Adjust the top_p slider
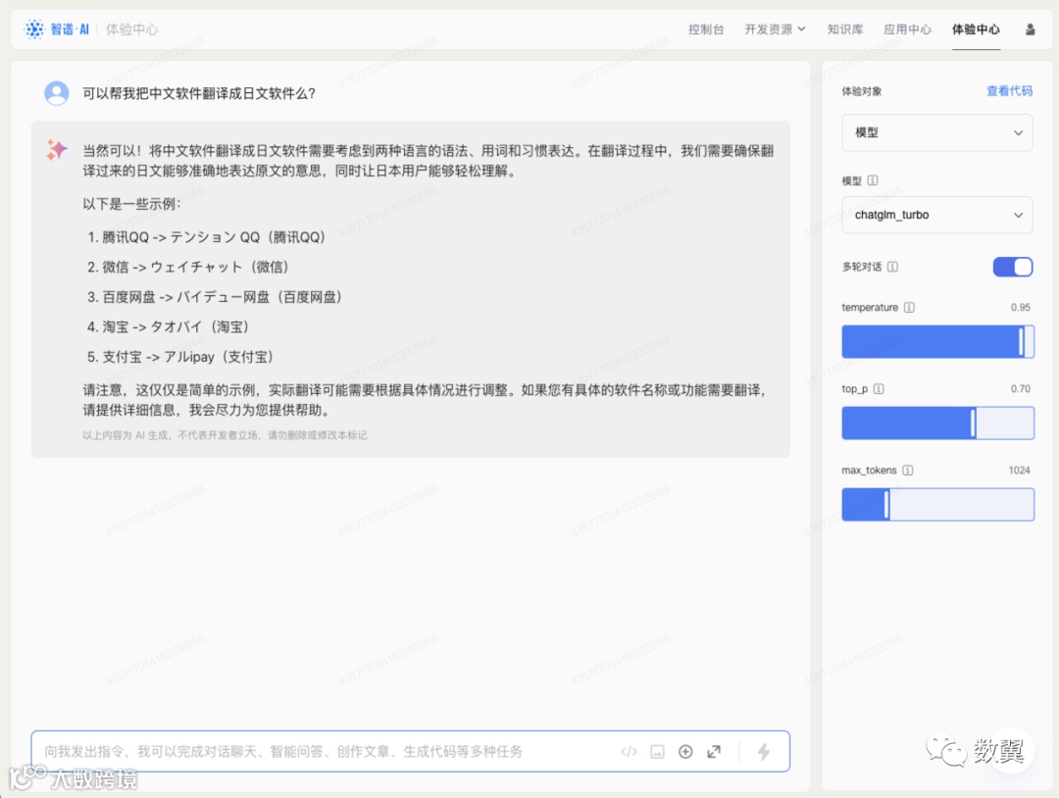 click(x=937, y=423)
